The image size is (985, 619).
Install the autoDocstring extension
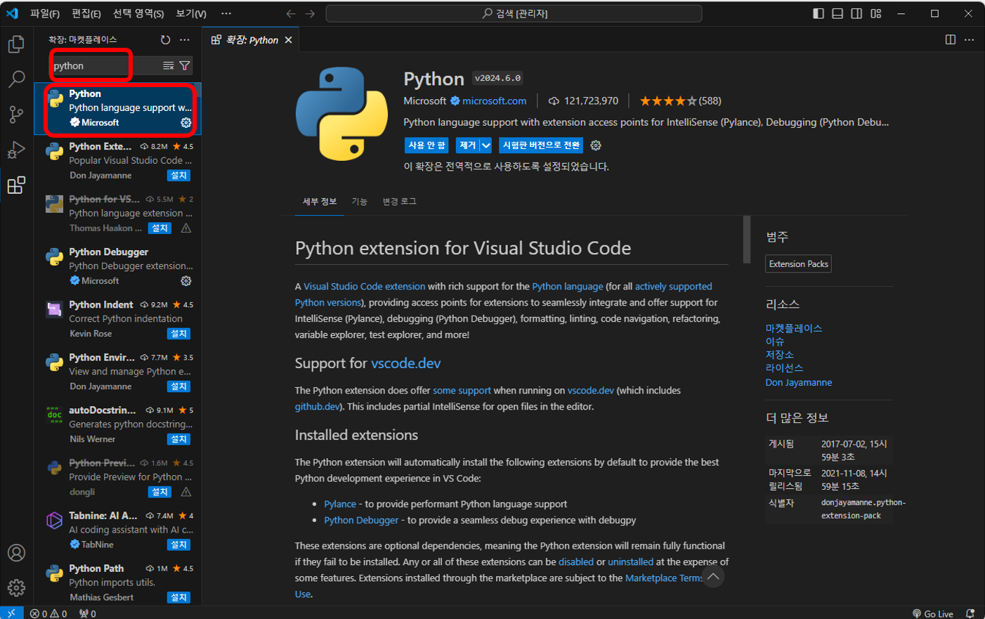click(179, 439)
